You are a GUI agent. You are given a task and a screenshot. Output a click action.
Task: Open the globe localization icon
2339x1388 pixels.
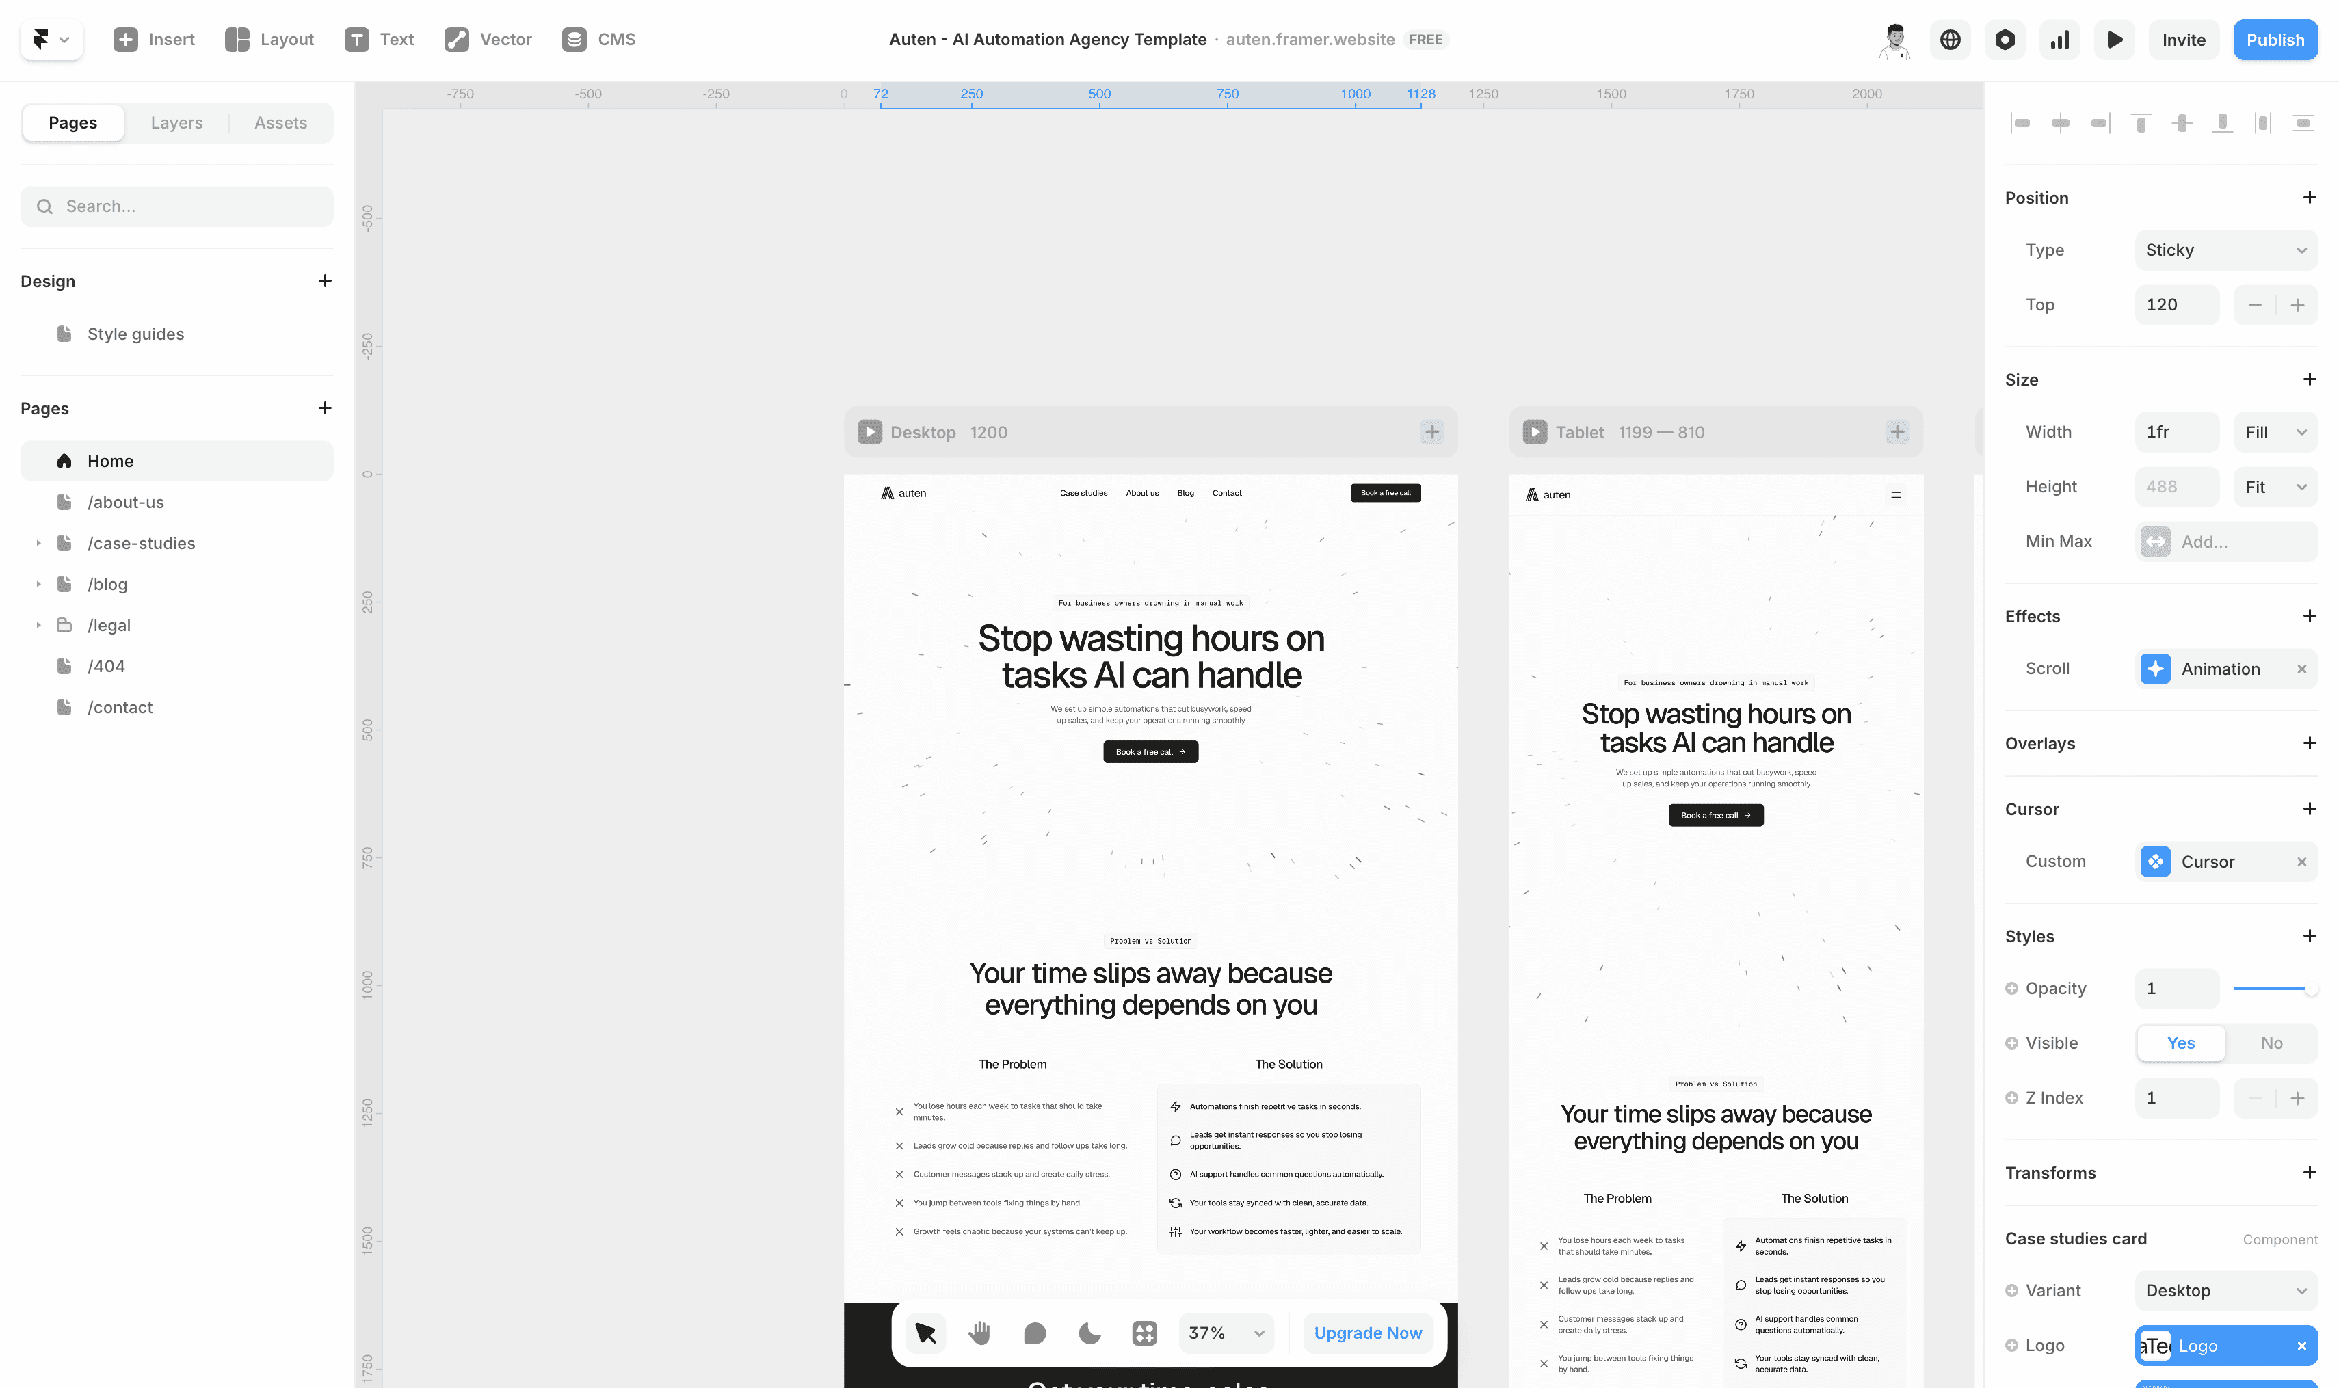(1950, 39)
